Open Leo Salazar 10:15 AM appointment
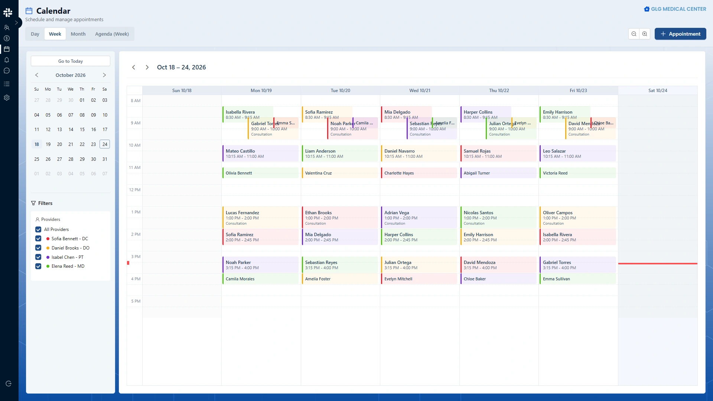 pos(577,153)
